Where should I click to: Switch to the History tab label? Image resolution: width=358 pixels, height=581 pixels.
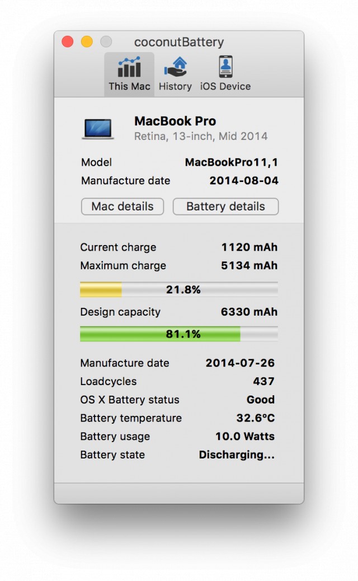[175, 86]
